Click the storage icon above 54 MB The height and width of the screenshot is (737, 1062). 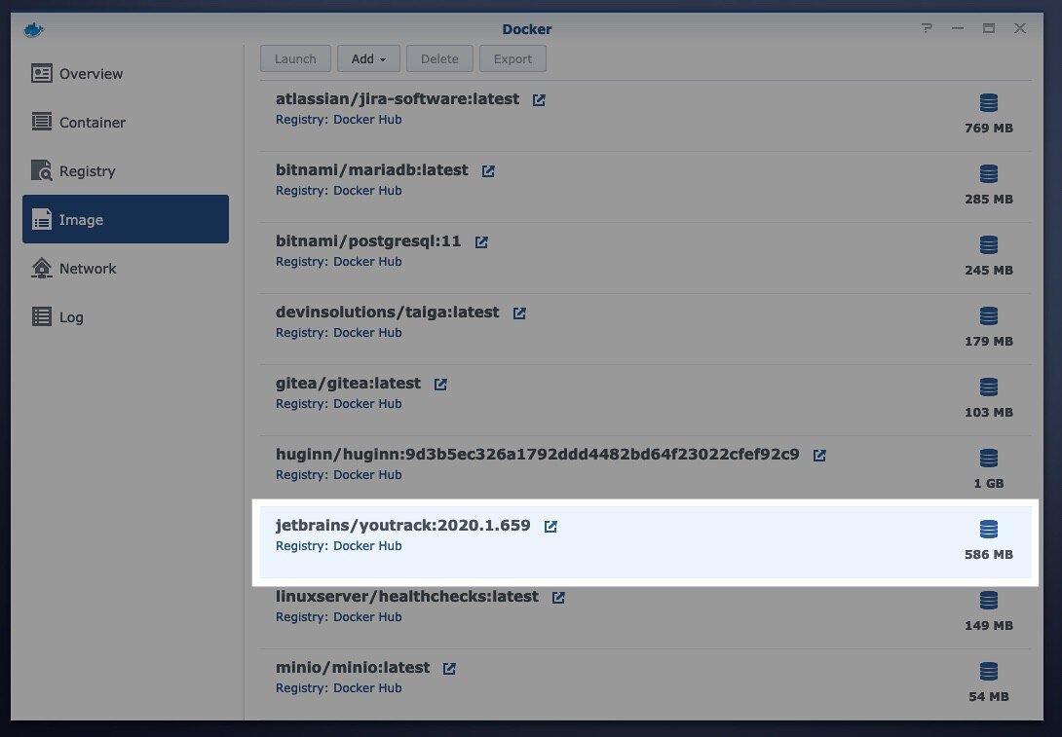click(988, 672)
